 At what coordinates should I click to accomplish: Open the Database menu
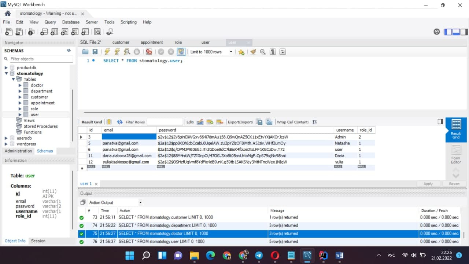71,22
